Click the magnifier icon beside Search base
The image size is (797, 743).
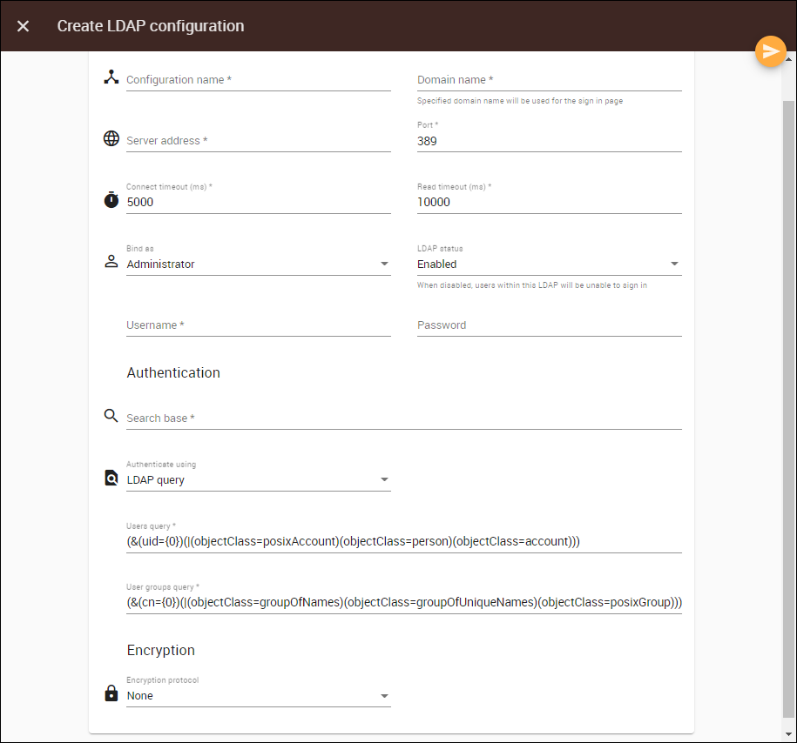tap(111, 416)
